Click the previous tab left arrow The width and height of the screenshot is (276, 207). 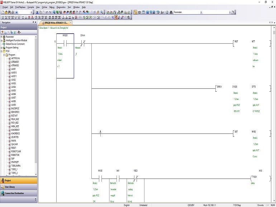270,23
